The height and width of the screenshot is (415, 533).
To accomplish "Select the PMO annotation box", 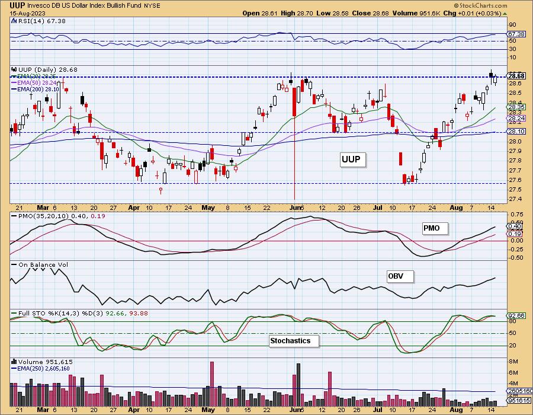I will coord(435,228).
